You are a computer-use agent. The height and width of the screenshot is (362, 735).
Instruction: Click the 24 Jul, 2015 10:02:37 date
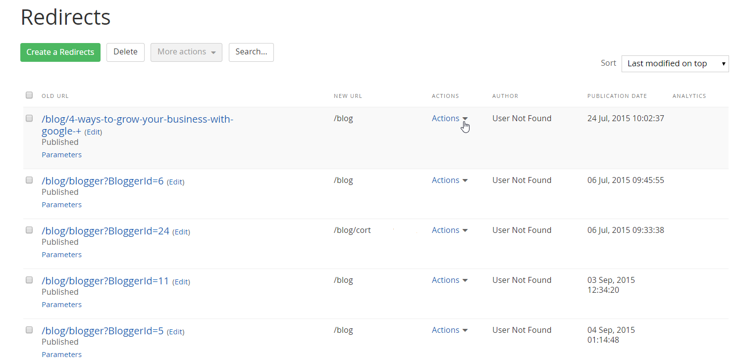coord(626,118)
